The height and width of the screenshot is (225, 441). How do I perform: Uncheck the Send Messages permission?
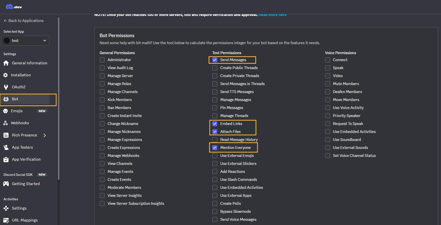(x=215, y=60)
